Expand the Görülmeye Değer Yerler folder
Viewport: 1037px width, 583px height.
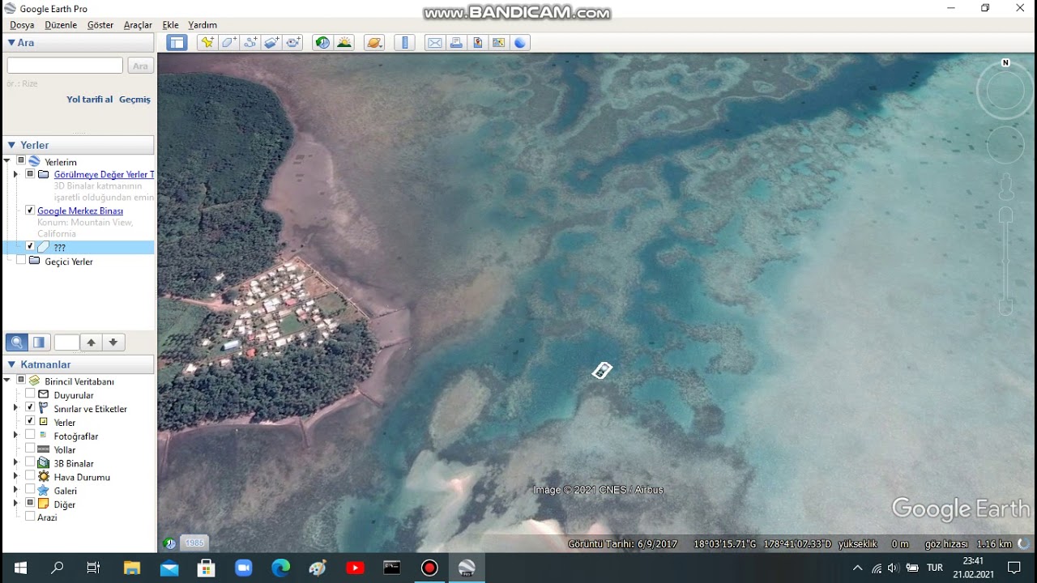point(15,174)
